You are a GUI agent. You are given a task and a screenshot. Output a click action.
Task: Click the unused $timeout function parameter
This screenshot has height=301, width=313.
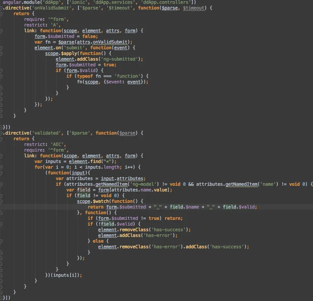[194, 8]
